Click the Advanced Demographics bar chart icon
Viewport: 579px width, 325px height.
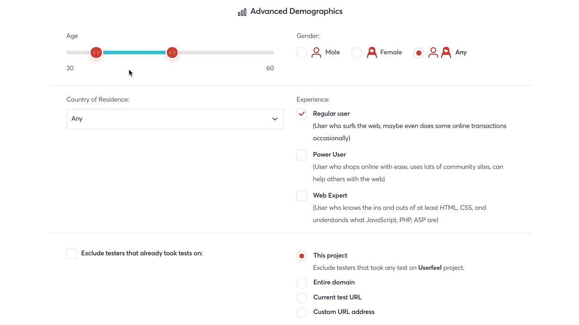242,12
